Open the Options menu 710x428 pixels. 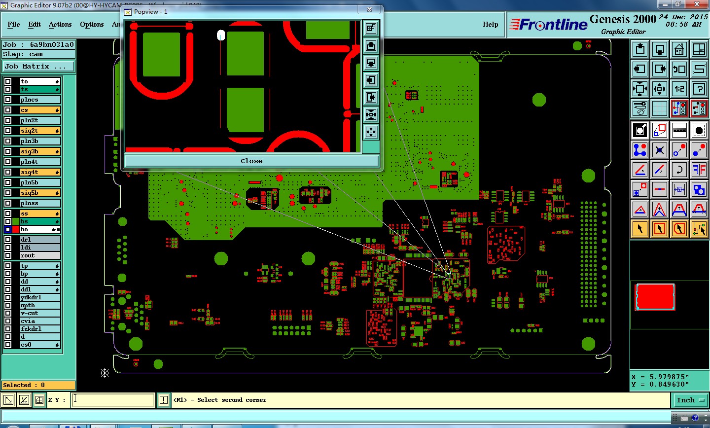92,24
